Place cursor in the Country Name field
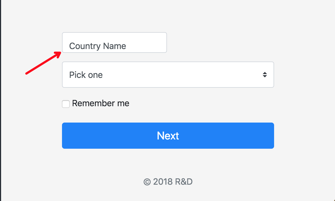Viewport: 335px width, 201px height. (114, 42)
